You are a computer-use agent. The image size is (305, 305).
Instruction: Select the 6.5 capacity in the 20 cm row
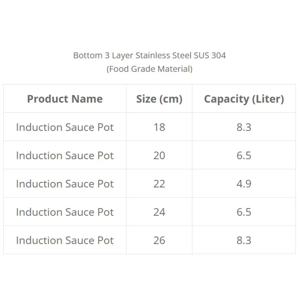(x=244, y=155)
